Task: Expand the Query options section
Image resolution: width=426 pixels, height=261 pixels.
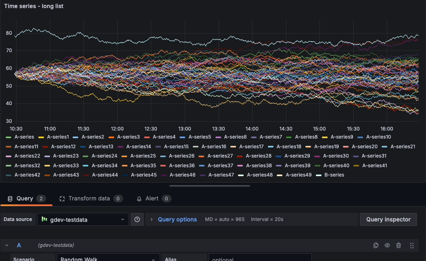Action: point(152,219)
